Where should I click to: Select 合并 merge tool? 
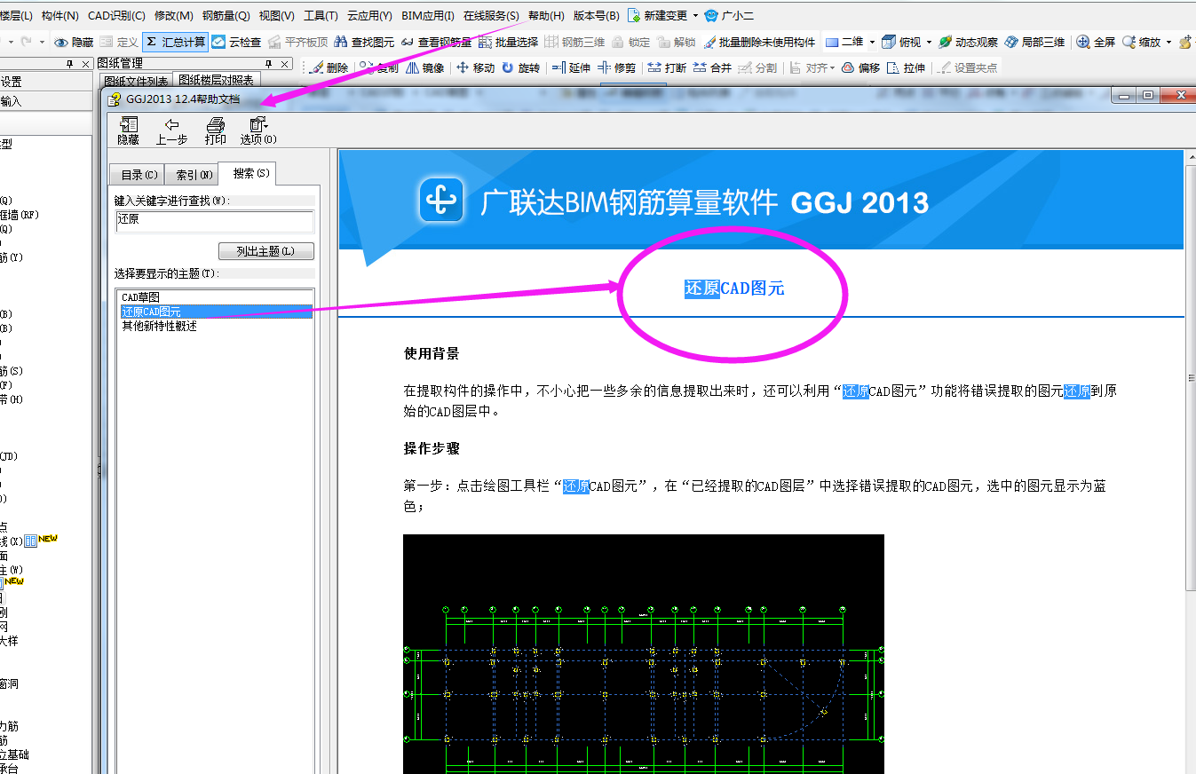click(712, 67)
